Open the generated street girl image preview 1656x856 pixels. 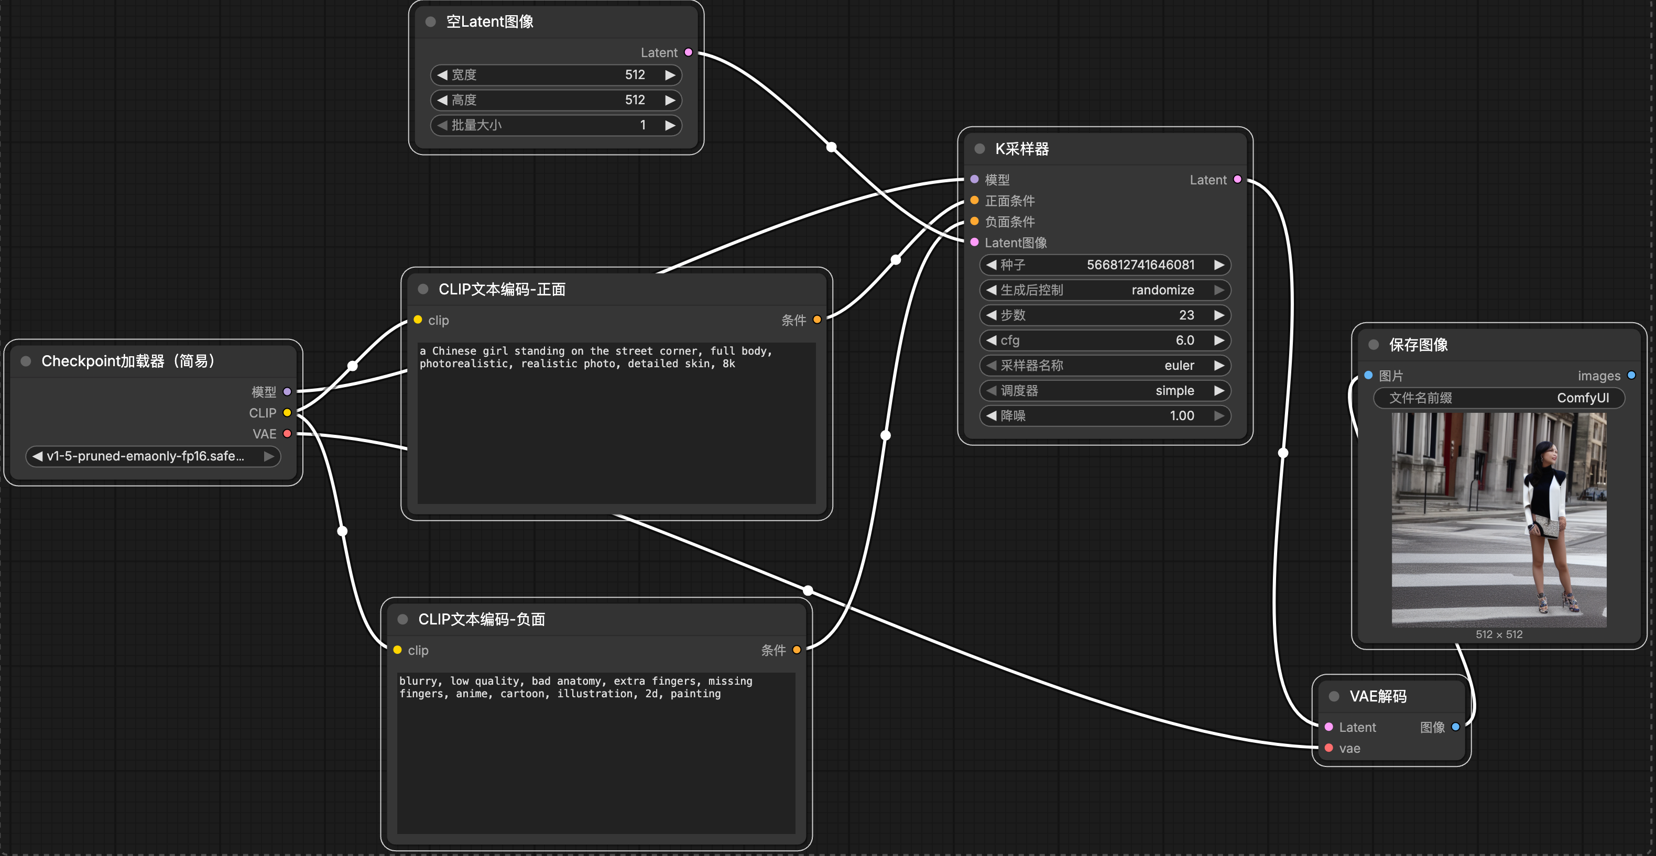coord(1498,519)
